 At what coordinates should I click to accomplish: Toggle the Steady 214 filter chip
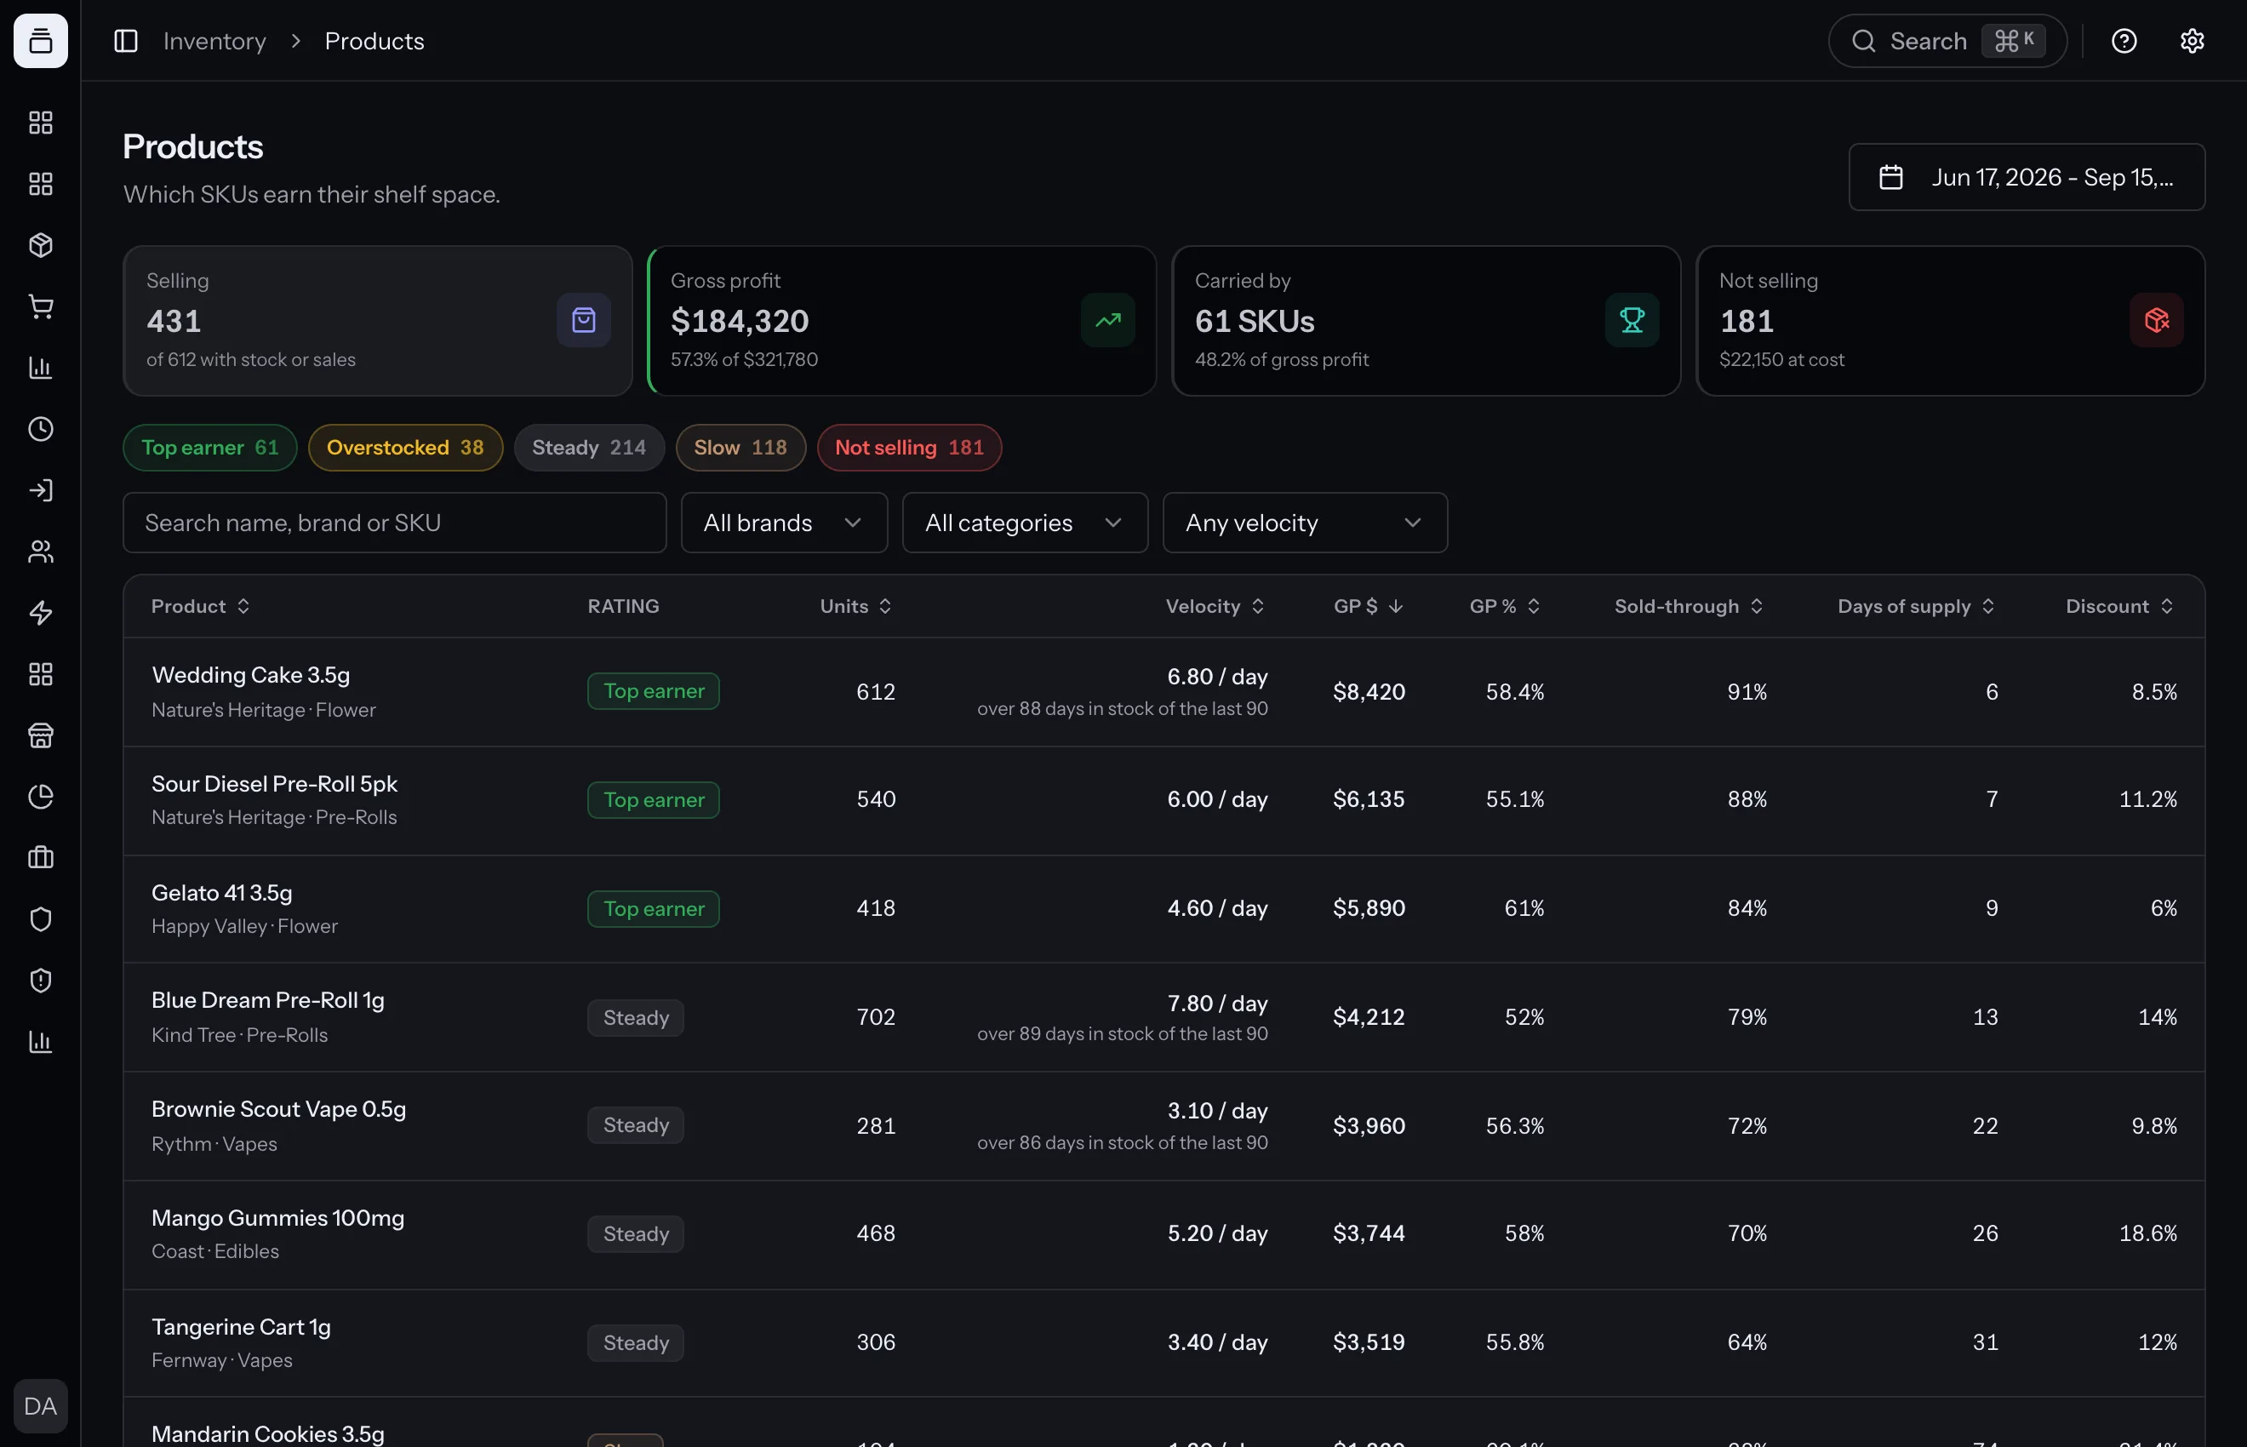click(589, 447)
